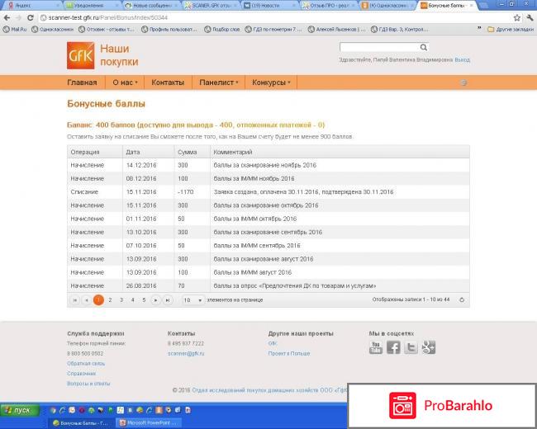Go to next page arrow in pager

(155, 300)
